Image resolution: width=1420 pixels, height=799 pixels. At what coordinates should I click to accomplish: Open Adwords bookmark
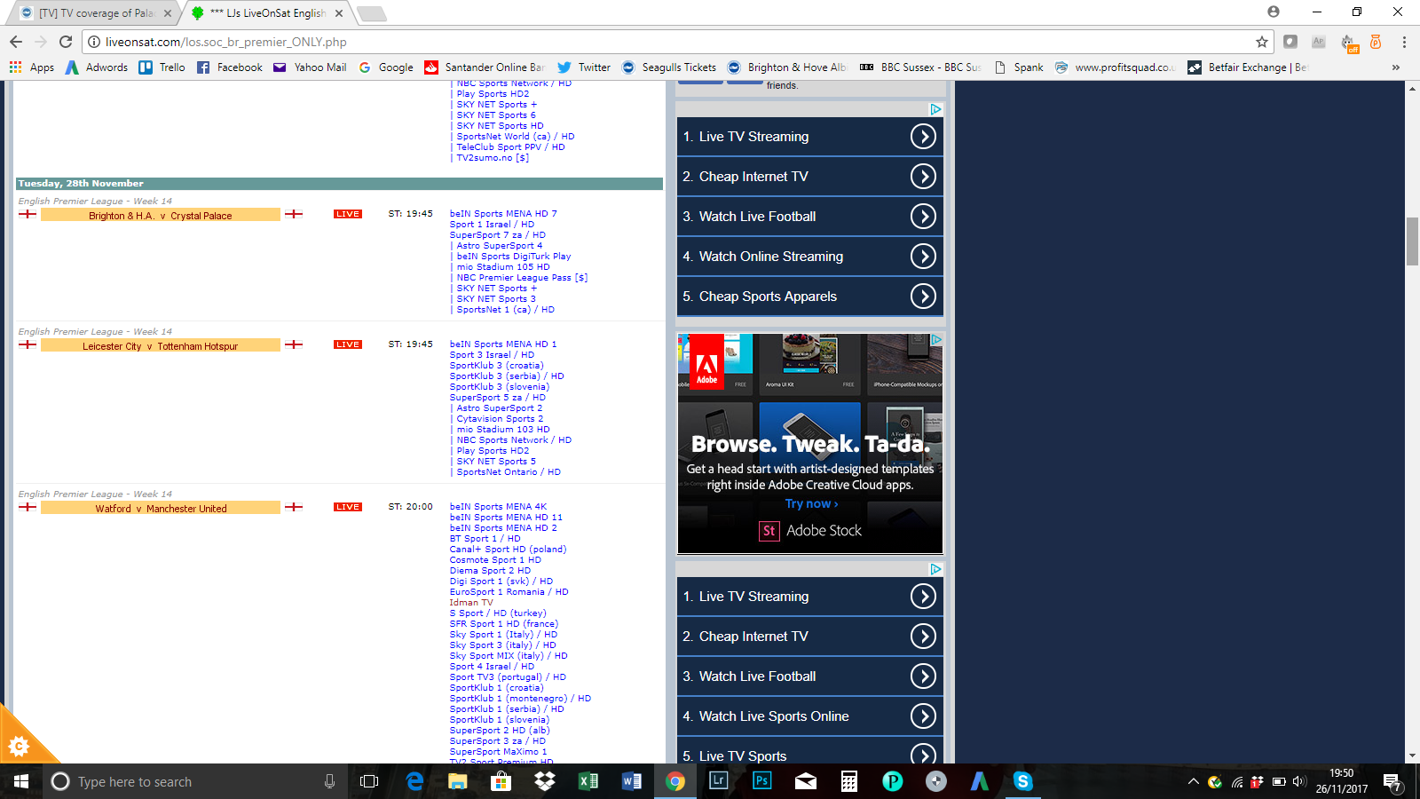point(97,67)
